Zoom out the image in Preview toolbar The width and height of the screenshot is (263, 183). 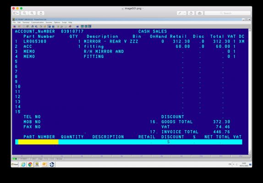tap(24, 13)
